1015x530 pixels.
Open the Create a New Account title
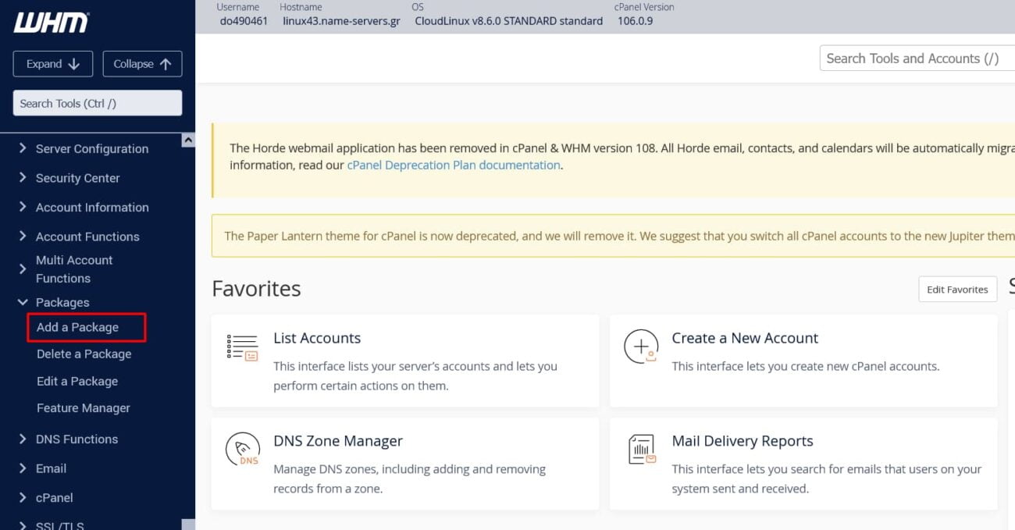tap(745, 338)
